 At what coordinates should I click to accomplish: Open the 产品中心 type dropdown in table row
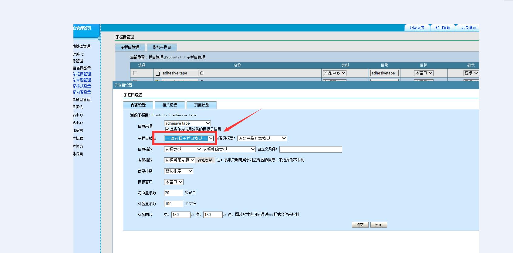click(335, 73)
